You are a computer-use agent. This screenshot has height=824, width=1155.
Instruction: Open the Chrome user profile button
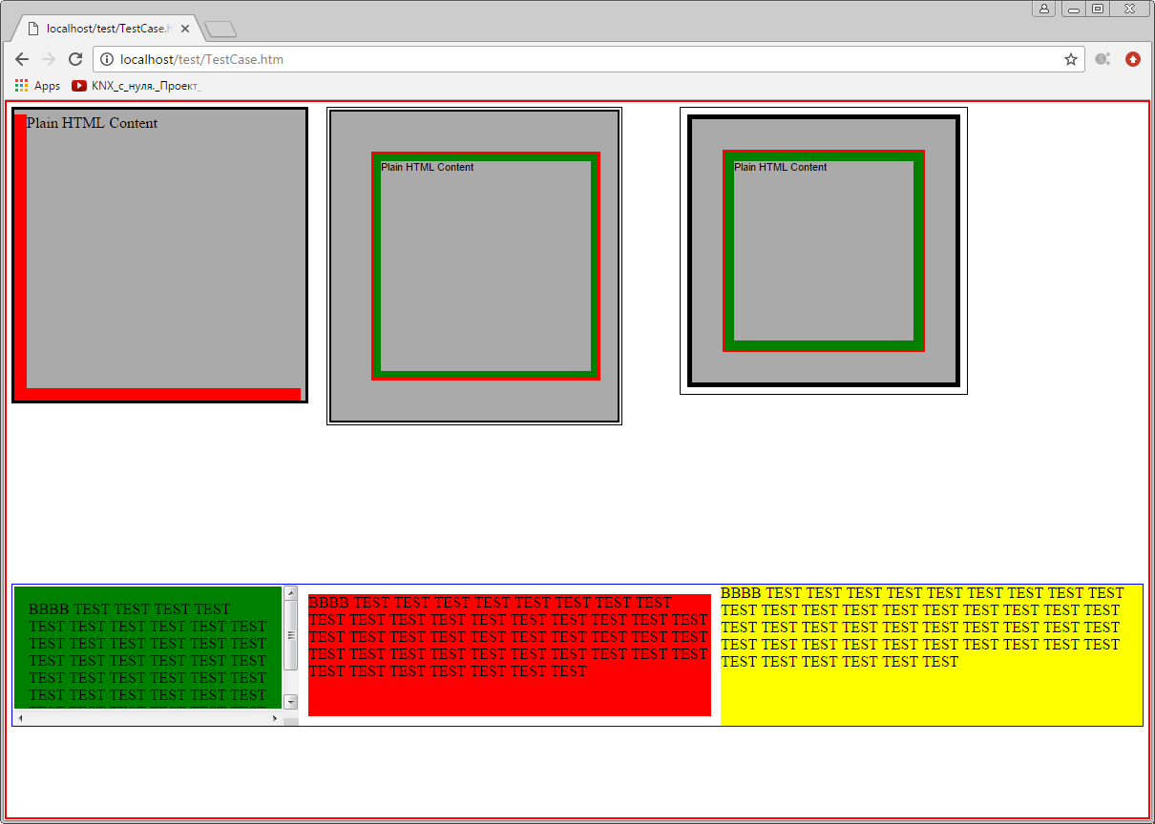1043,9
